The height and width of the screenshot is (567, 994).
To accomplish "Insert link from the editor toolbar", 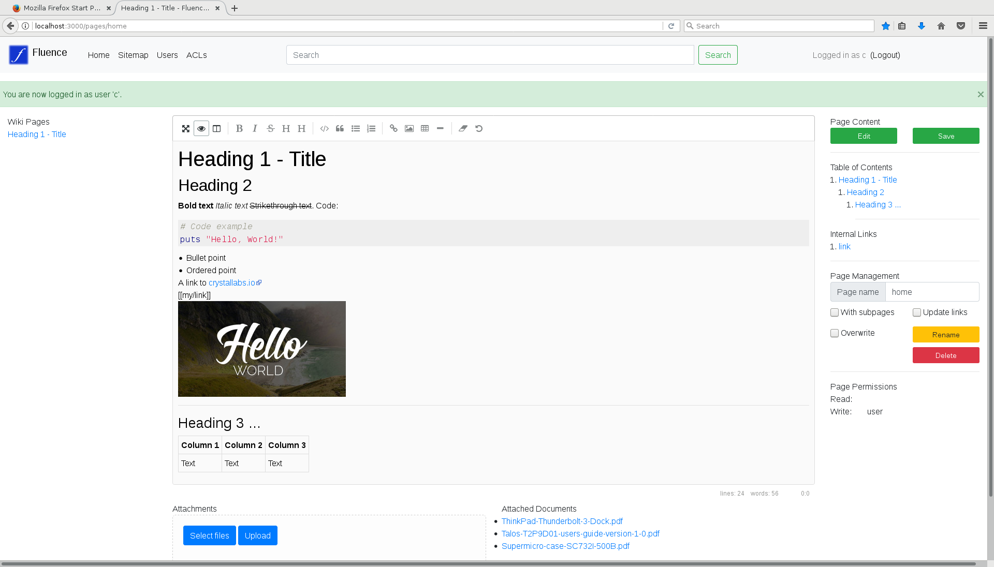I will coord(393,129).
